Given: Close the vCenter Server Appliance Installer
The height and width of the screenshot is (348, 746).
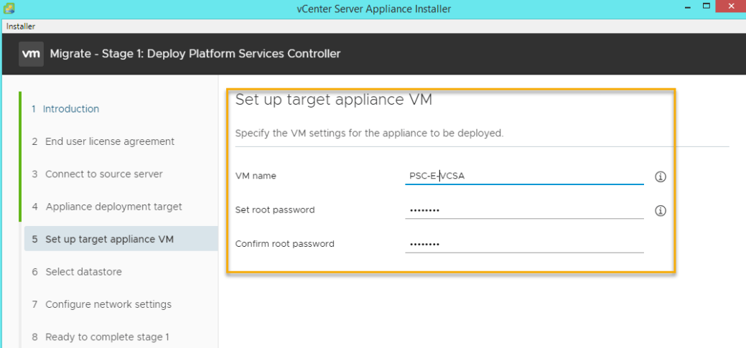Looking at the screenshot, I should (730, 9).
